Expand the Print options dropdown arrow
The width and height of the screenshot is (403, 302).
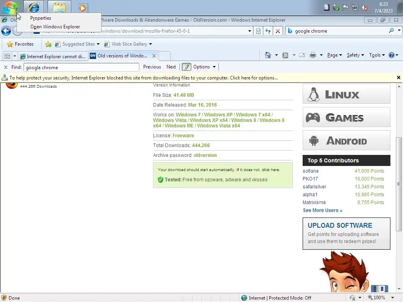point(321,55)
